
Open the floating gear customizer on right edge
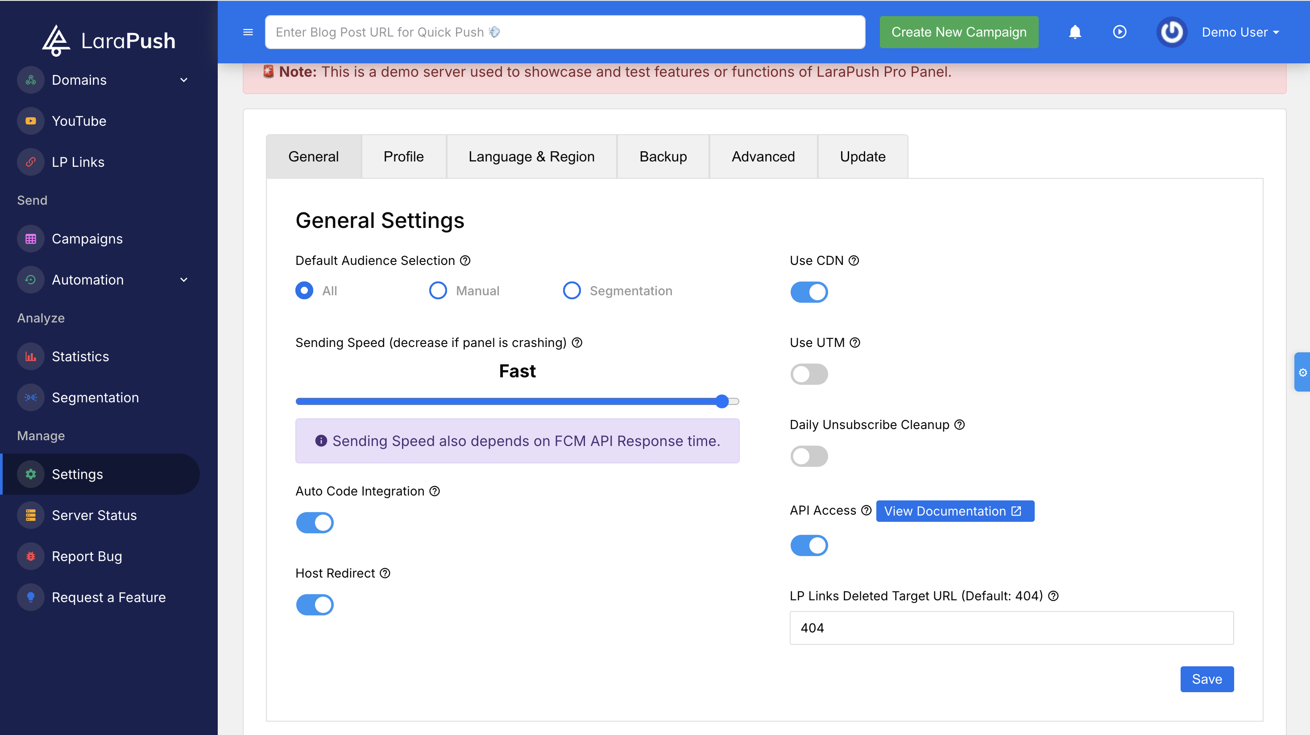click(x=1302, y=372)
